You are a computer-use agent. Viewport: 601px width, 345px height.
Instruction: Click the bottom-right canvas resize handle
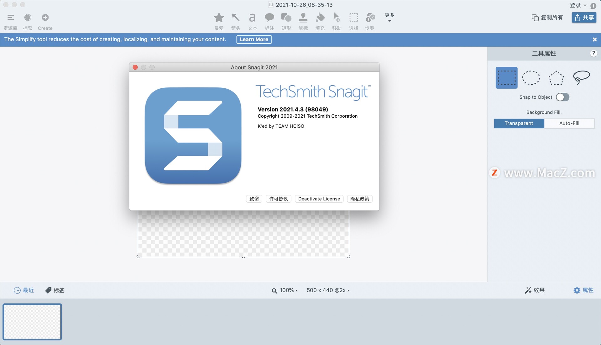(x=349, y=257)
